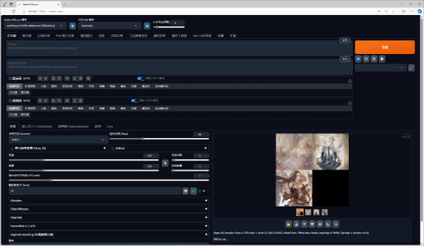Switch to the Lora tab
Image resolution: width=424 pixels, height=246 pixels.
[x=110, y=126]
